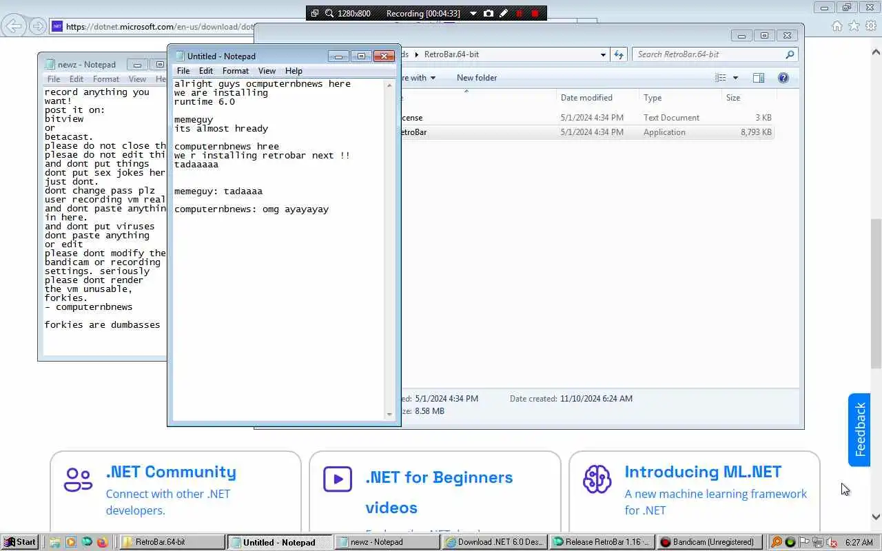The image size is (882, 551).
Task: Click the browser page scrollbar down arrow
Action: [x=876, y=517]
